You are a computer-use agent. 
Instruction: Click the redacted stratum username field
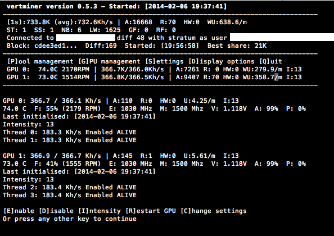pos(282,37)
